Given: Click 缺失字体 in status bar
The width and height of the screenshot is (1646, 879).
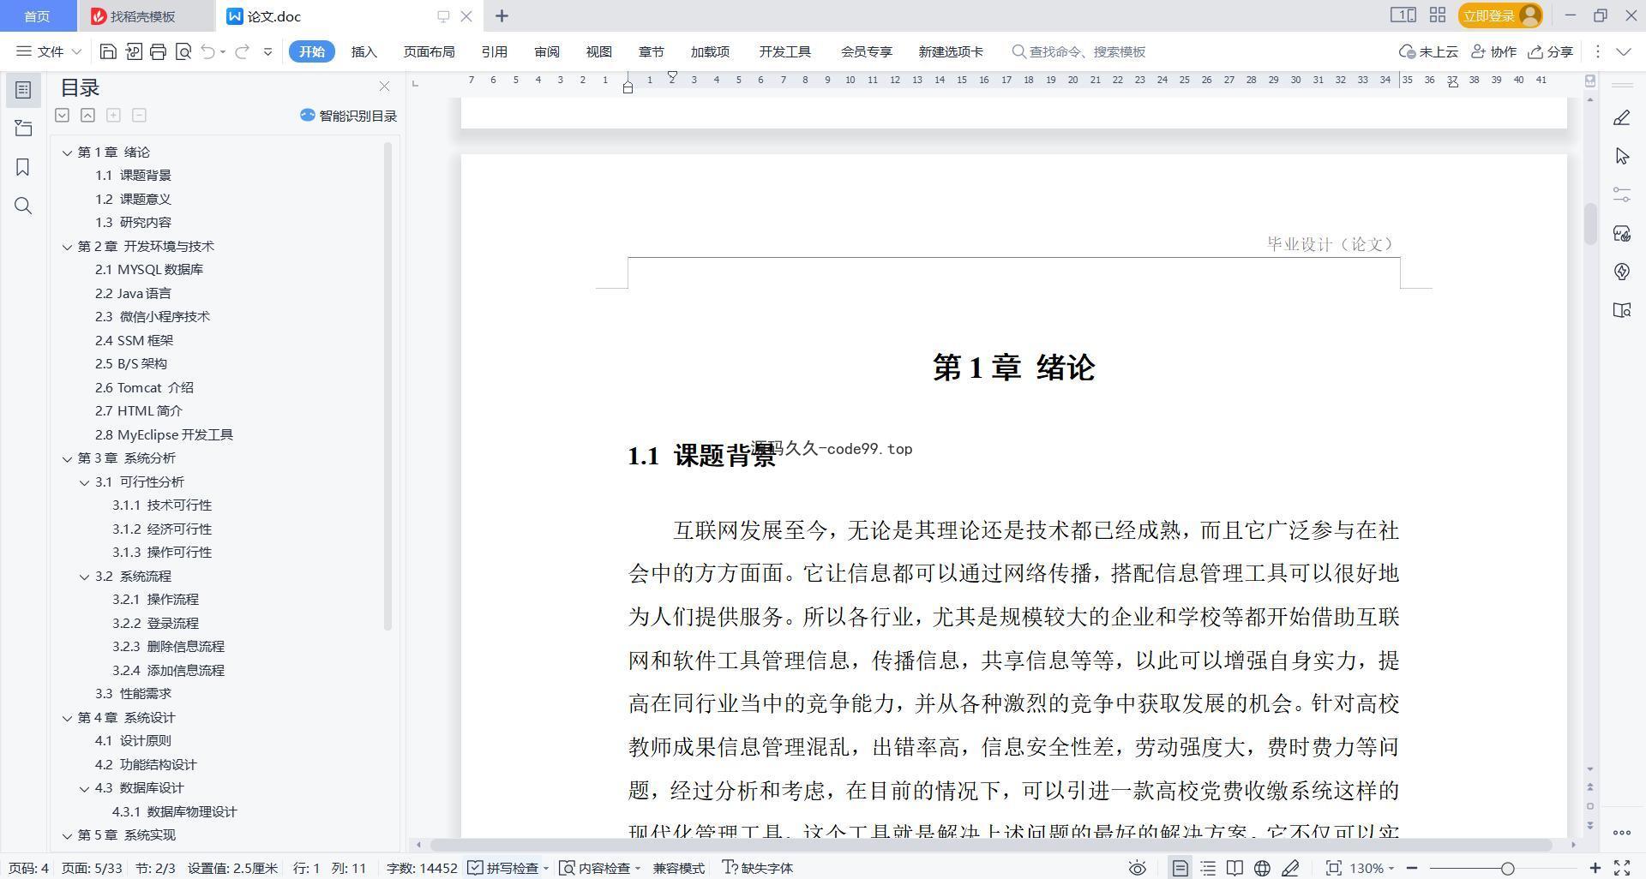Looking at the screenshot, I should tap(758, 868).
